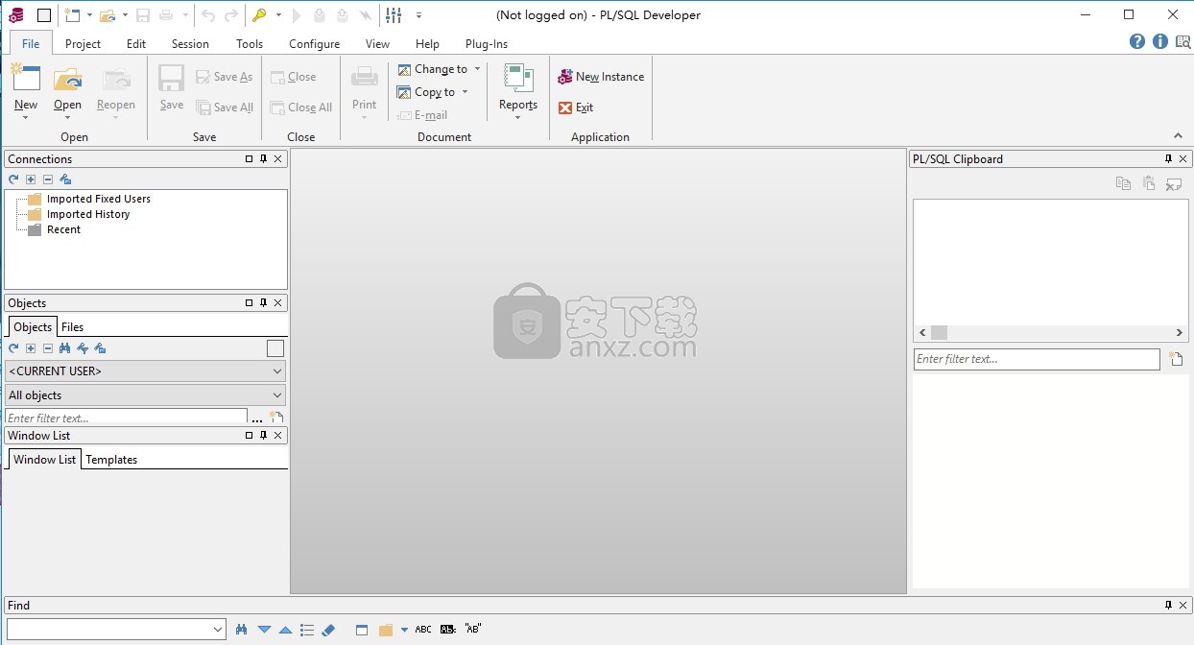Open the Reports icon in Document group
The width and height of the screenshot is (1194, 645).
(518, 79)
